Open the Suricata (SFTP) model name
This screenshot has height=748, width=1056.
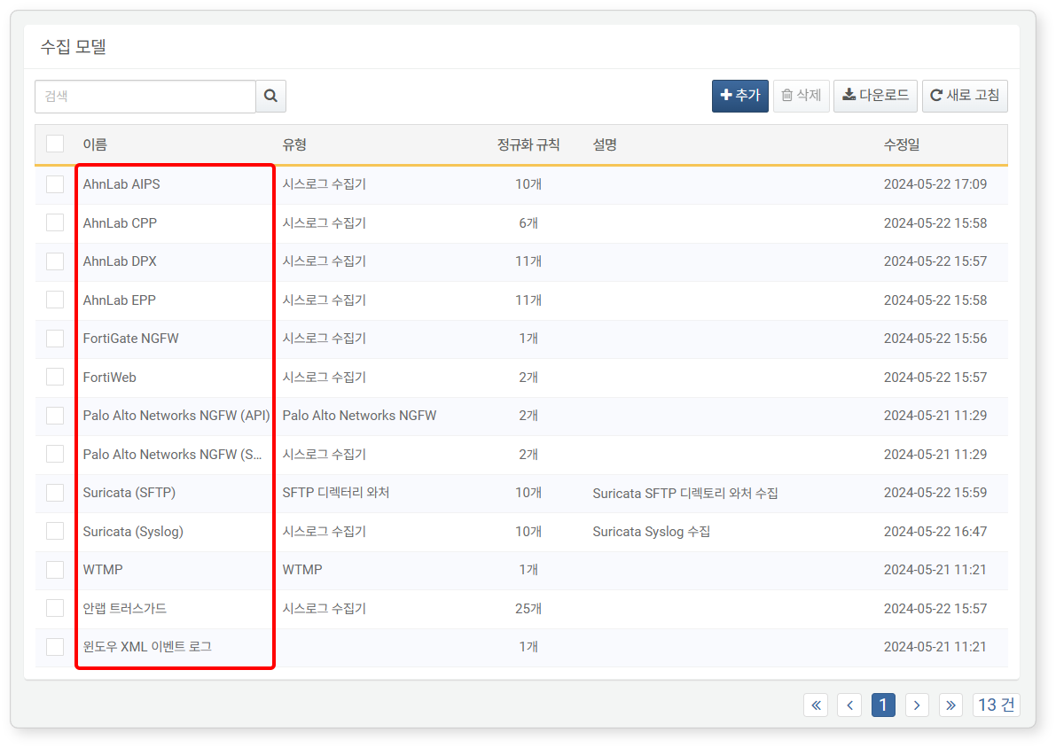click(129, 493)
